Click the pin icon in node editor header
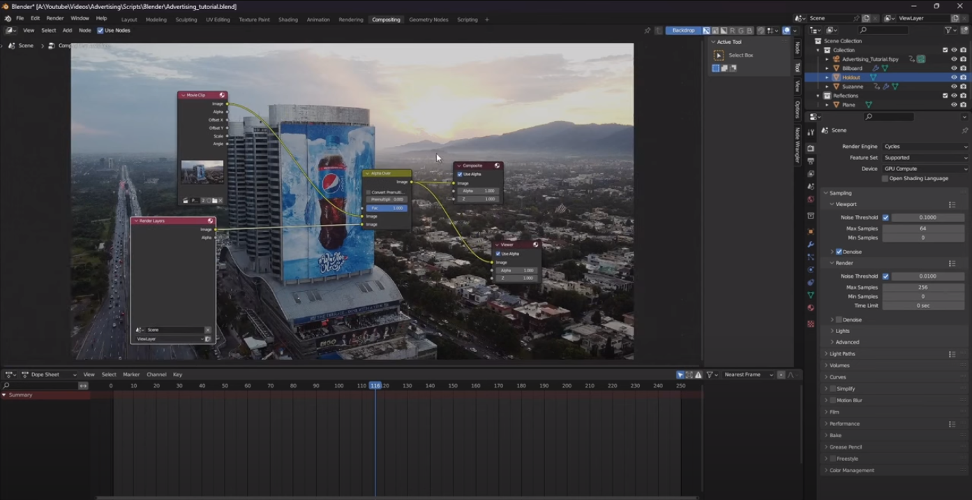Image resolution: width=972 pixels, height=500 pixels. tap(648, 31)
